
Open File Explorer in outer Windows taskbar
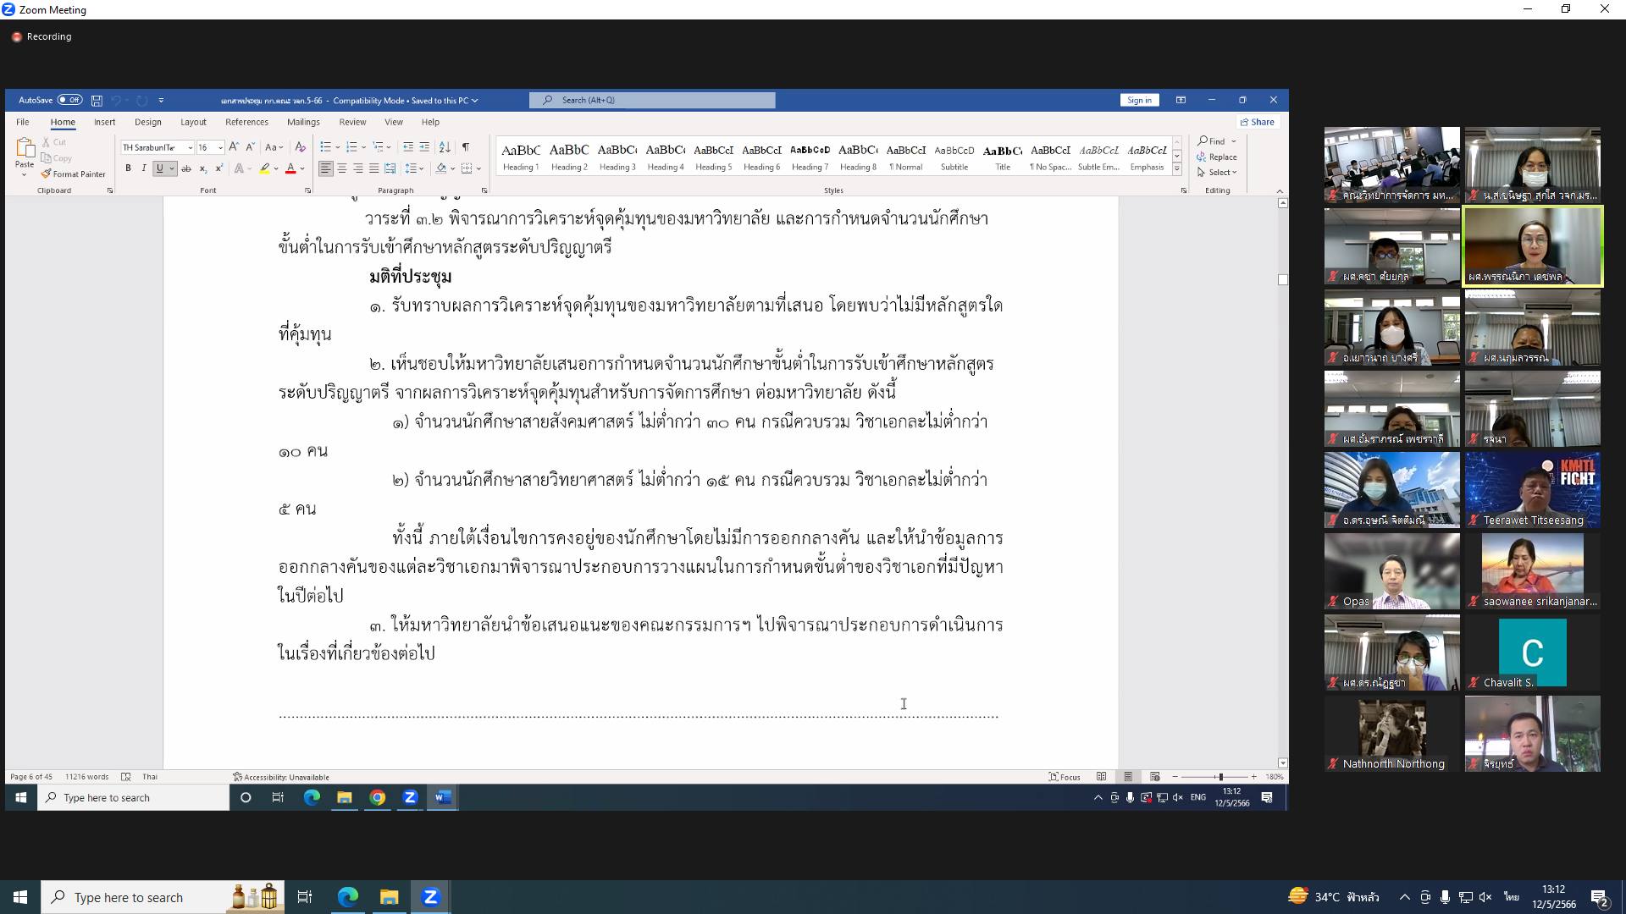coord(389,897)
